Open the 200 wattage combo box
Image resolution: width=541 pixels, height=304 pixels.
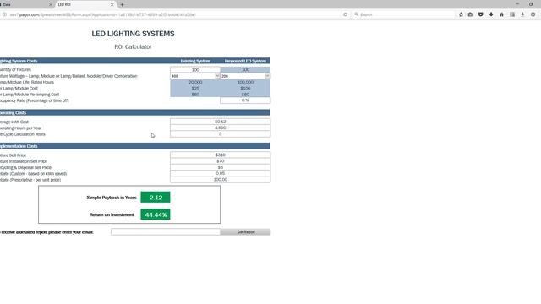pyautogui.click(x=245, y=76)
